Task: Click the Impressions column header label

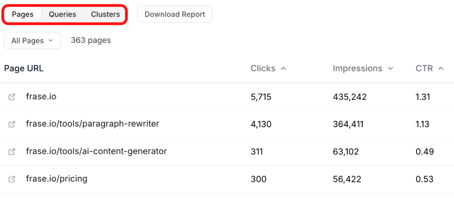Action: click(x=357, y=68)
